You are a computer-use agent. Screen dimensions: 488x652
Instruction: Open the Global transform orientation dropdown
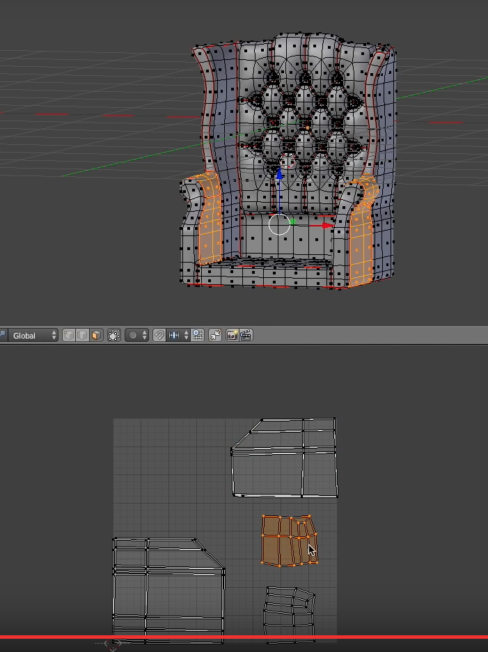(33, 336)
